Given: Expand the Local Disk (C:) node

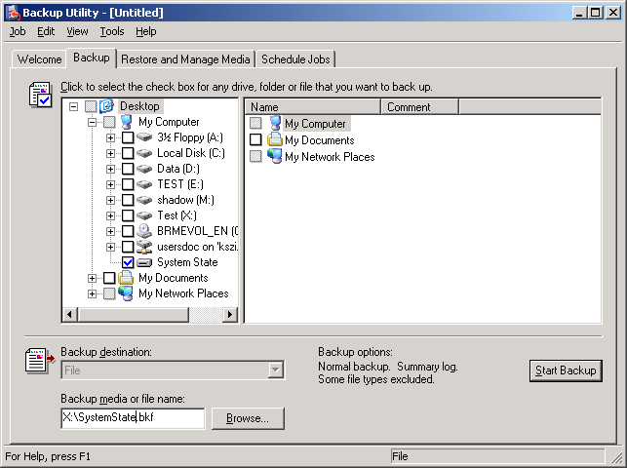Looking at the screenshot, I should point(111,153).
